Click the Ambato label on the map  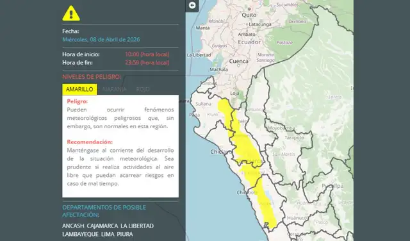tap(247, 34)
